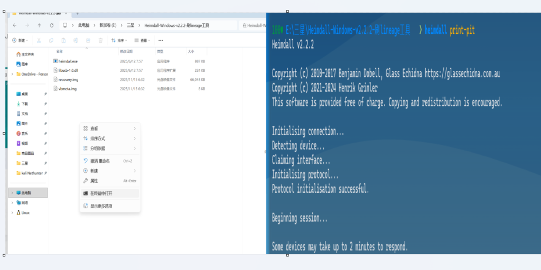Image resolution: width=541 pixels, height=270 pixels.
Task: Select 属性 in the context menu
Action: coord(110,181)
